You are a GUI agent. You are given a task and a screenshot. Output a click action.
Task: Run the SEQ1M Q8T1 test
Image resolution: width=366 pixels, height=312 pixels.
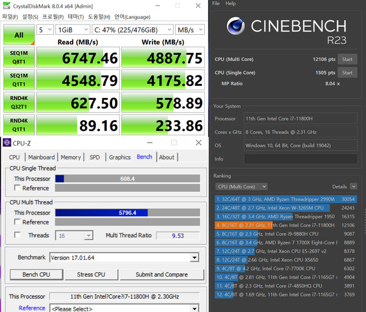click(x=19, y=57)
